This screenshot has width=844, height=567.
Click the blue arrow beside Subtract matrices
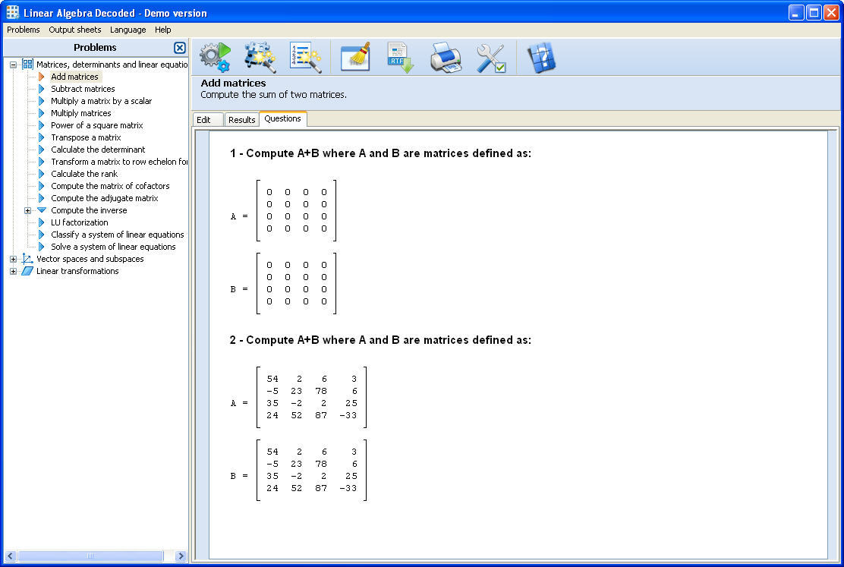[42, 89]
